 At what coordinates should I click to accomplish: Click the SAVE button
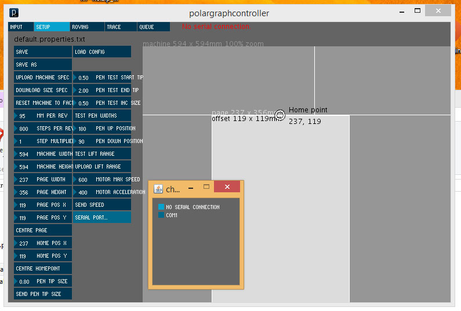pos(43,52)
